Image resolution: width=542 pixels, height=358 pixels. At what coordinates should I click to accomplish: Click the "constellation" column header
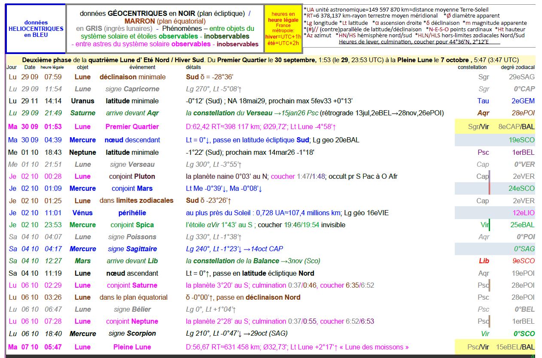[472, 67]
